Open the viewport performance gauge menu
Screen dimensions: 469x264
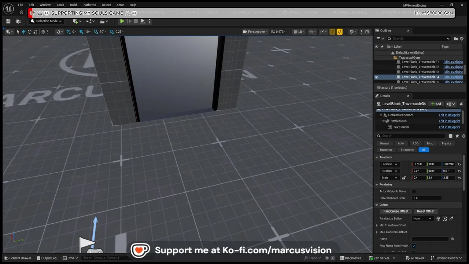tap(324, 32)
